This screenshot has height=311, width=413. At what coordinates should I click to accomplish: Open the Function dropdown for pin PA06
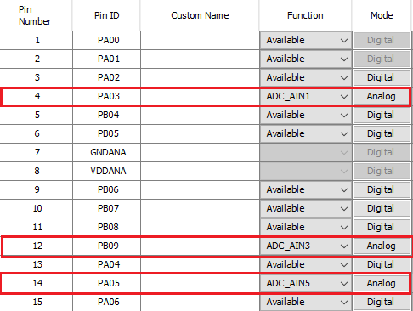(306, 302)
